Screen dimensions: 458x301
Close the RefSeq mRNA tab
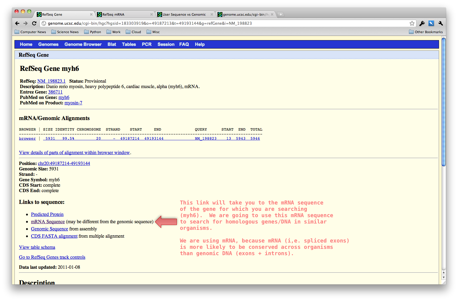152,14
